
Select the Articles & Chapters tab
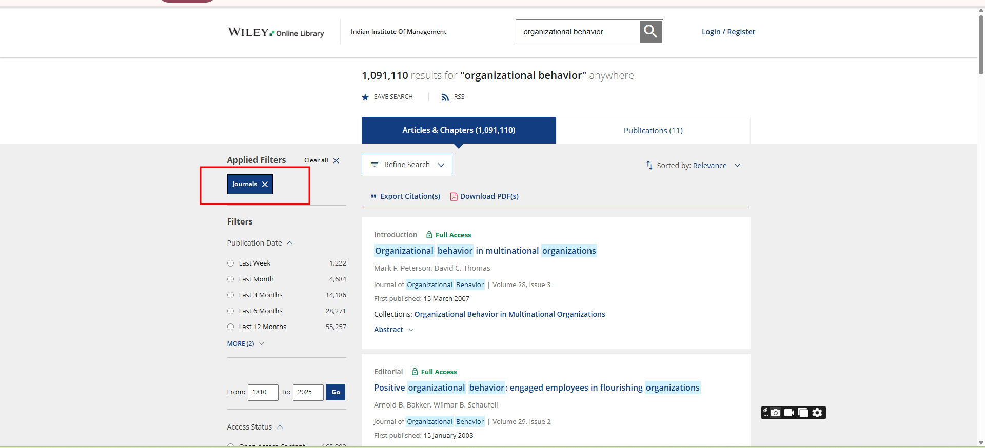click(x=459, y=130)
